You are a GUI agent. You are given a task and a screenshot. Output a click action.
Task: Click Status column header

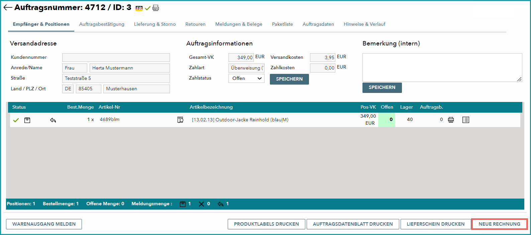(x=19, y=107)
